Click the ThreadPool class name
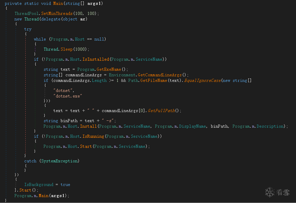The height and width of the screenshot is (203, 296). pos(27,14)
